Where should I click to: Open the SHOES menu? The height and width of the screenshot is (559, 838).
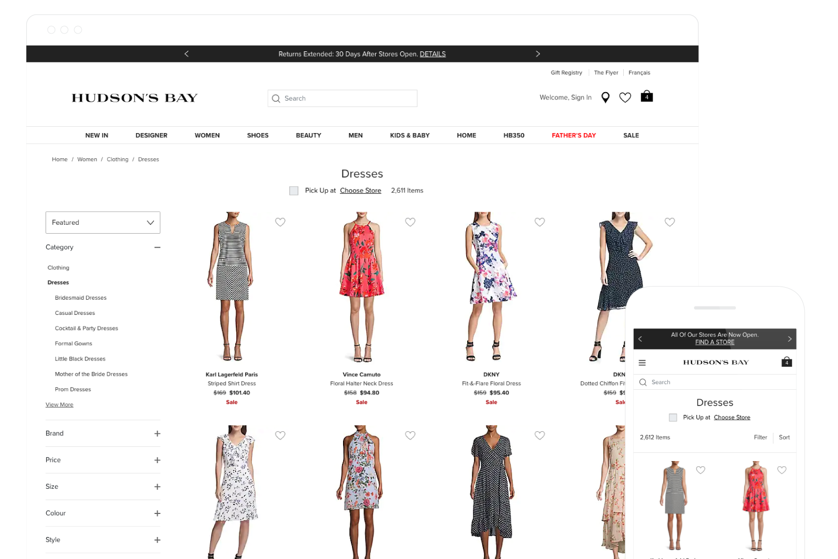(x=258, y=135)
